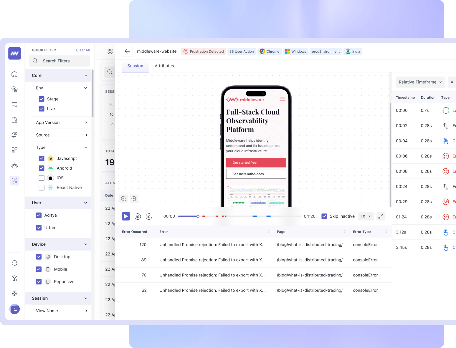
Task: Click the click-hand icon at 00:04
Action: pyautogui.click(x=446, y=141)
